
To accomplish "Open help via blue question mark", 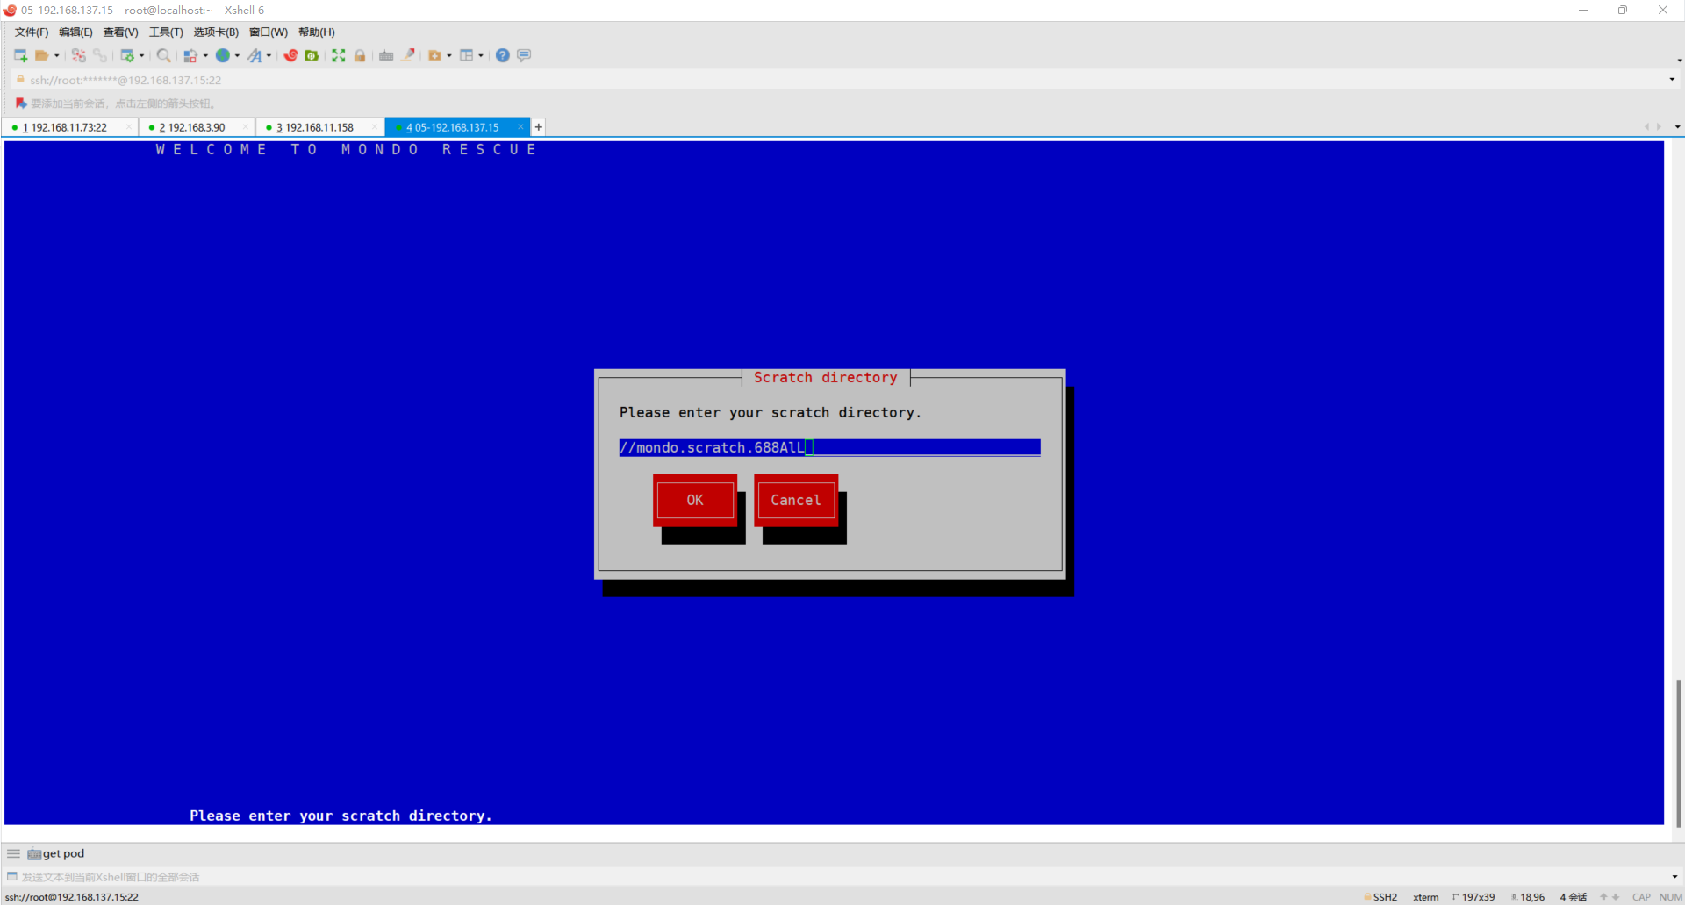I will [x=502, y=55].
